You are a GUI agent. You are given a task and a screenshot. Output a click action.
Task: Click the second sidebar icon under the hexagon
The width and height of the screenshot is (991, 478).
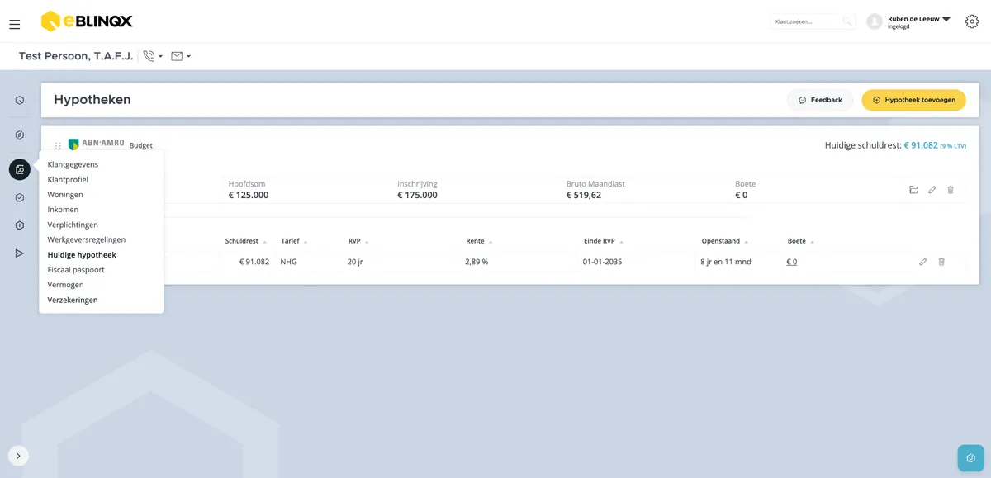[x=20, y=135]
